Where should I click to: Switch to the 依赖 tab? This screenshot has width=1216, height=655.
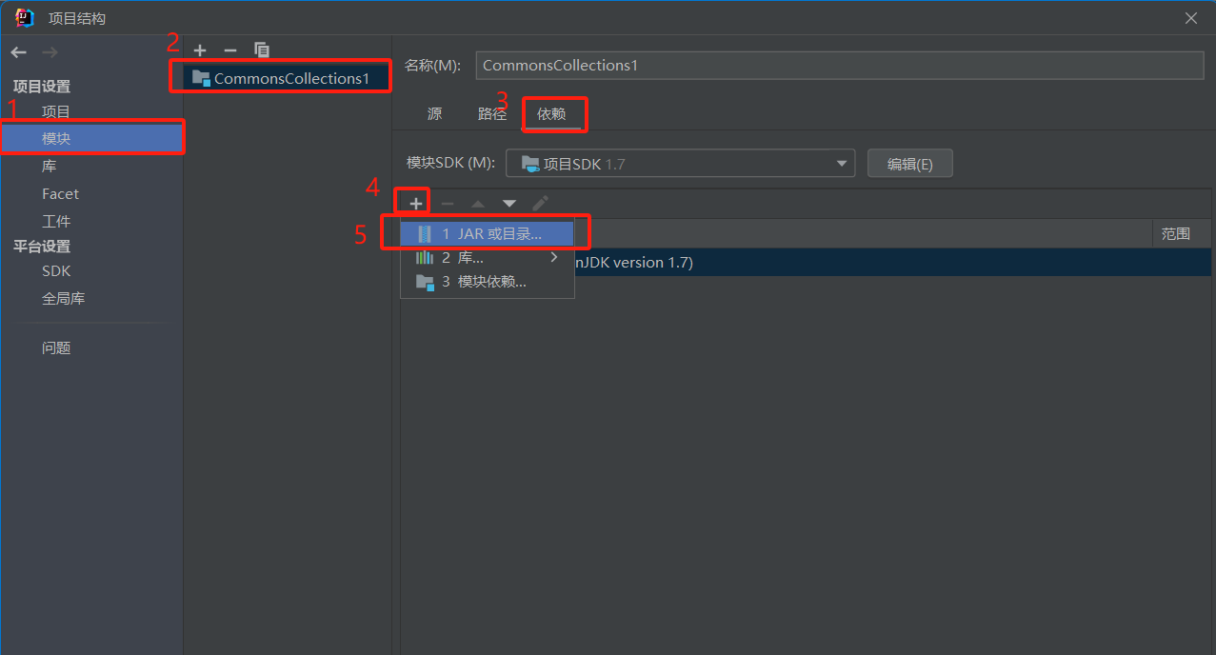point(551,113)
